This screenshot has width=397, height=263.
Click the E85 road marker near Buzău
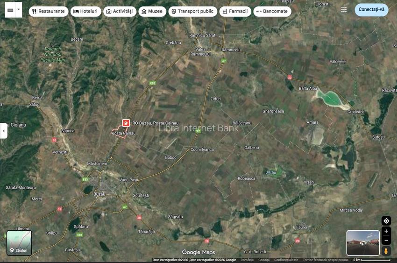click(x=85, y=179)
